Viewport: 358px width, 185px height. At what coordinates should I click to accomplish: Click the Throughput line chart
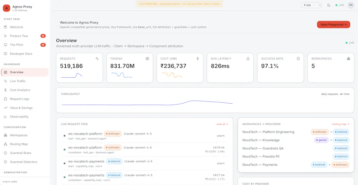coord(147,103)
